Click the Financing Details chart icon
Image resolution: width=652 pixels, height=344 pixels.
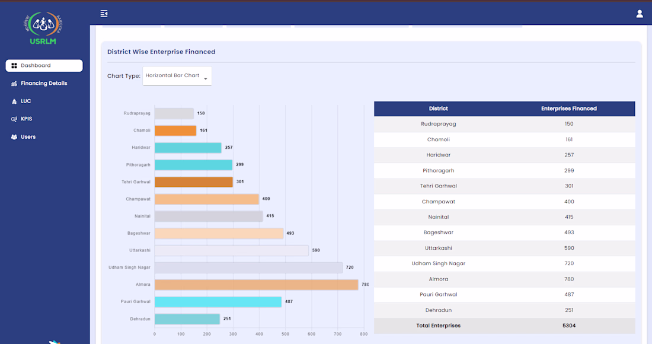(x=14, y=84)
